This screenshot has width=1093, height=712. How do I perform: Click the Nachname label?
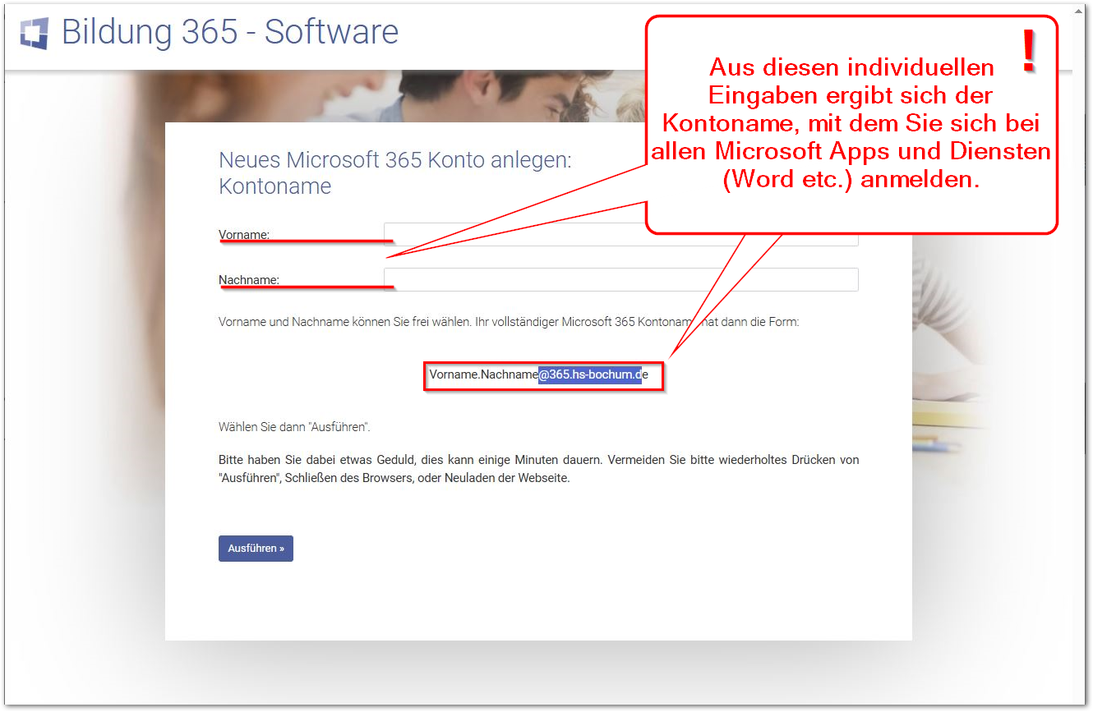(249, 280)
